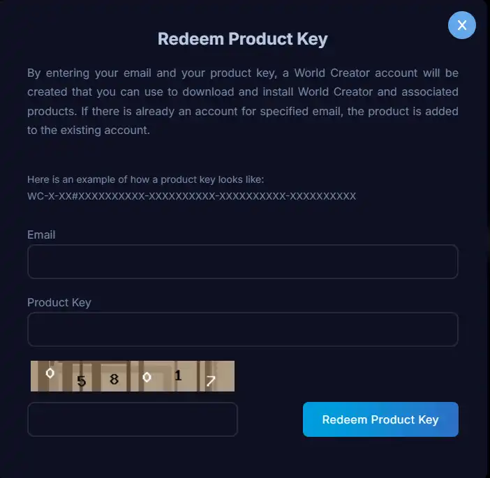The width and height of the screenshot is (490, 478).
Task: Click the Product Key field label
Action: (x=59, y=303)
